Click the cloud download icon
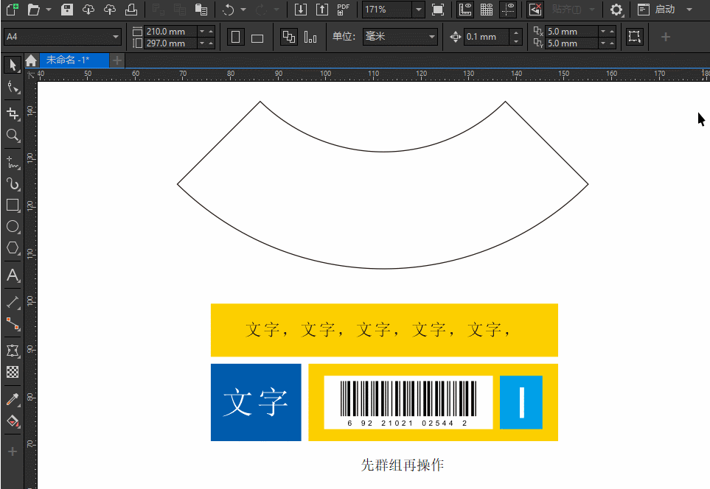 pos(88,9)
